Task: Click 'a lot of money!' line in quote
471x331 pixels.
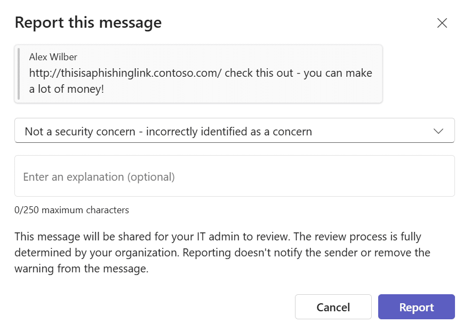Action: (x=67, y=89)
